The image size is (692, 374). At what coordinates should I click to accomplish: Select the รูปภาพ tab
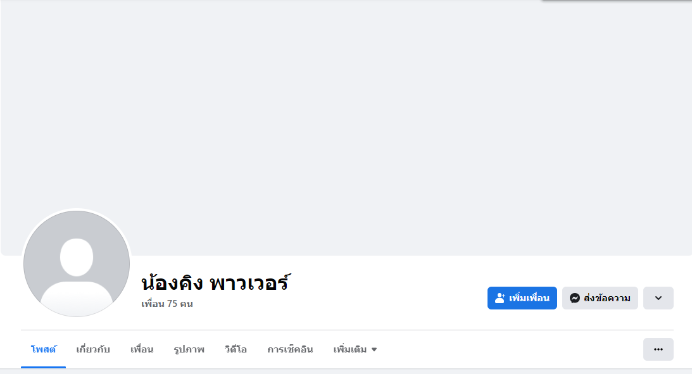(x=189, y=349)
